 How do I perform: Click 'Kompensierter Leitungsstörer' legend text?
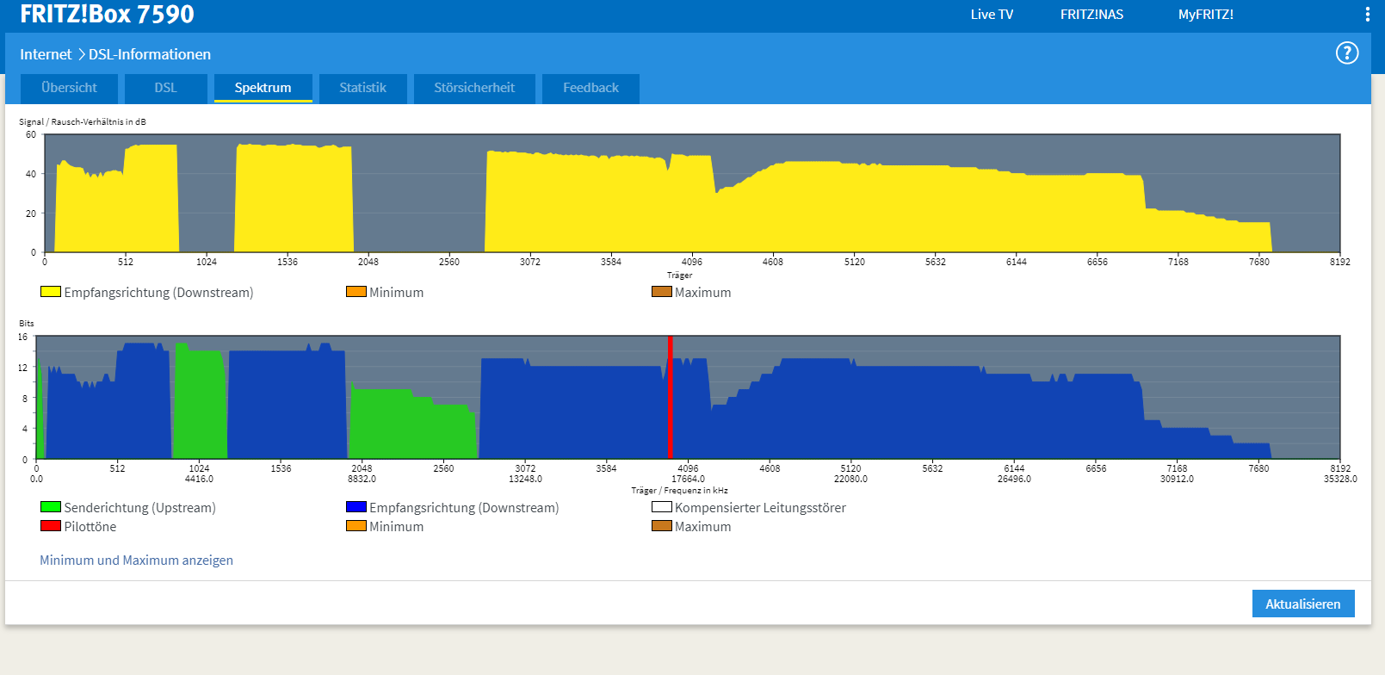click(x=760, y=508)
